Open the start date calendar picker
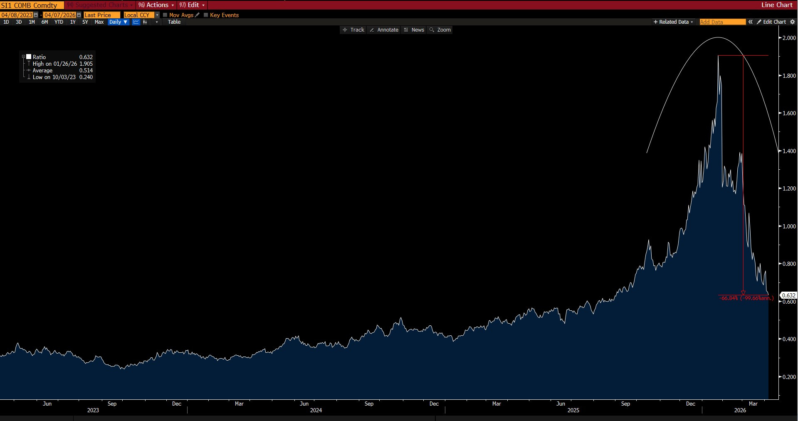The width and height of the screenshot is (798, 421). coord(36,15)
